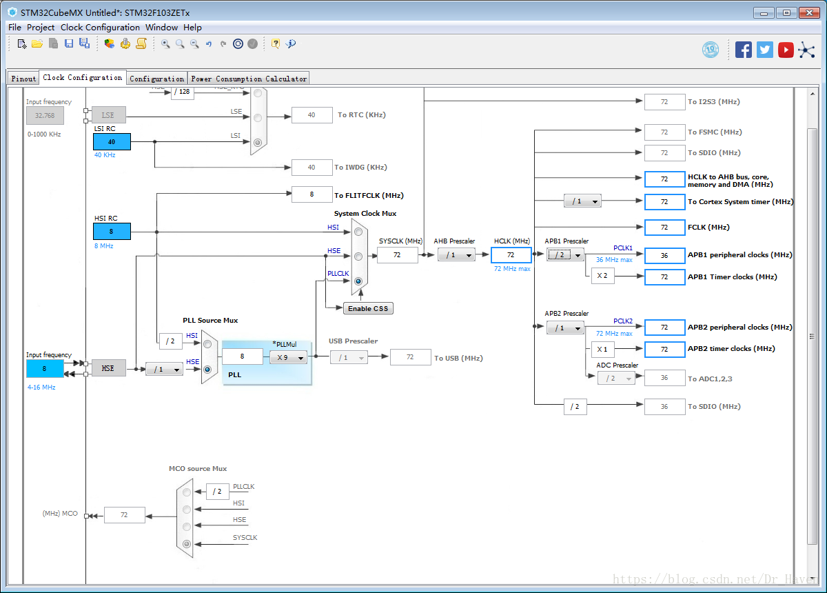Open an existing project via folder icon
Screen dimensions: 827x593
(37, 43)
